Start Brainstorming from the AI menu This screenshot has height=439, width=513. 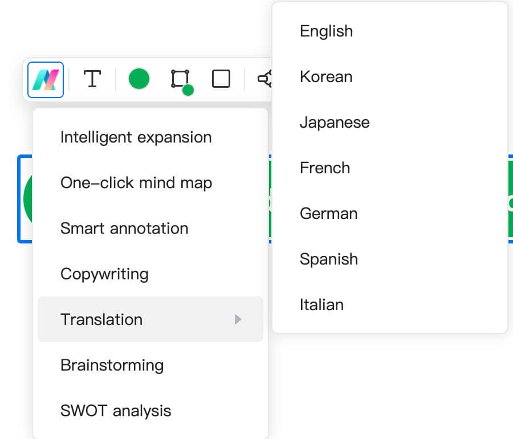(x=112, y=365)
